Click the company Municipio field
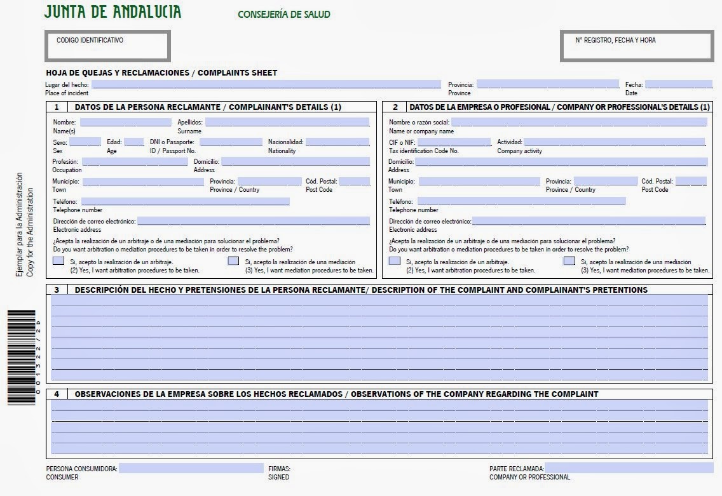Image resolution: width=722 pixels, height=496 pixels. 479,181
